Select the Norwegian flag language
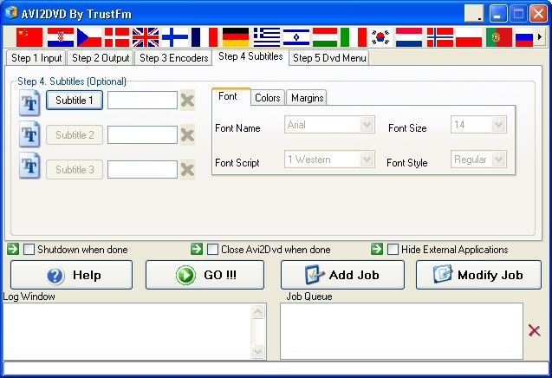Viewport: 552px width, 378px height. pos(440,37)
